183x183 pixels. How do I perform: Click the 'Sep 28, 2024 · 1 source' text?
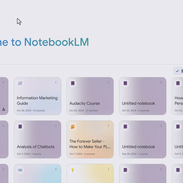click(135, 154)
